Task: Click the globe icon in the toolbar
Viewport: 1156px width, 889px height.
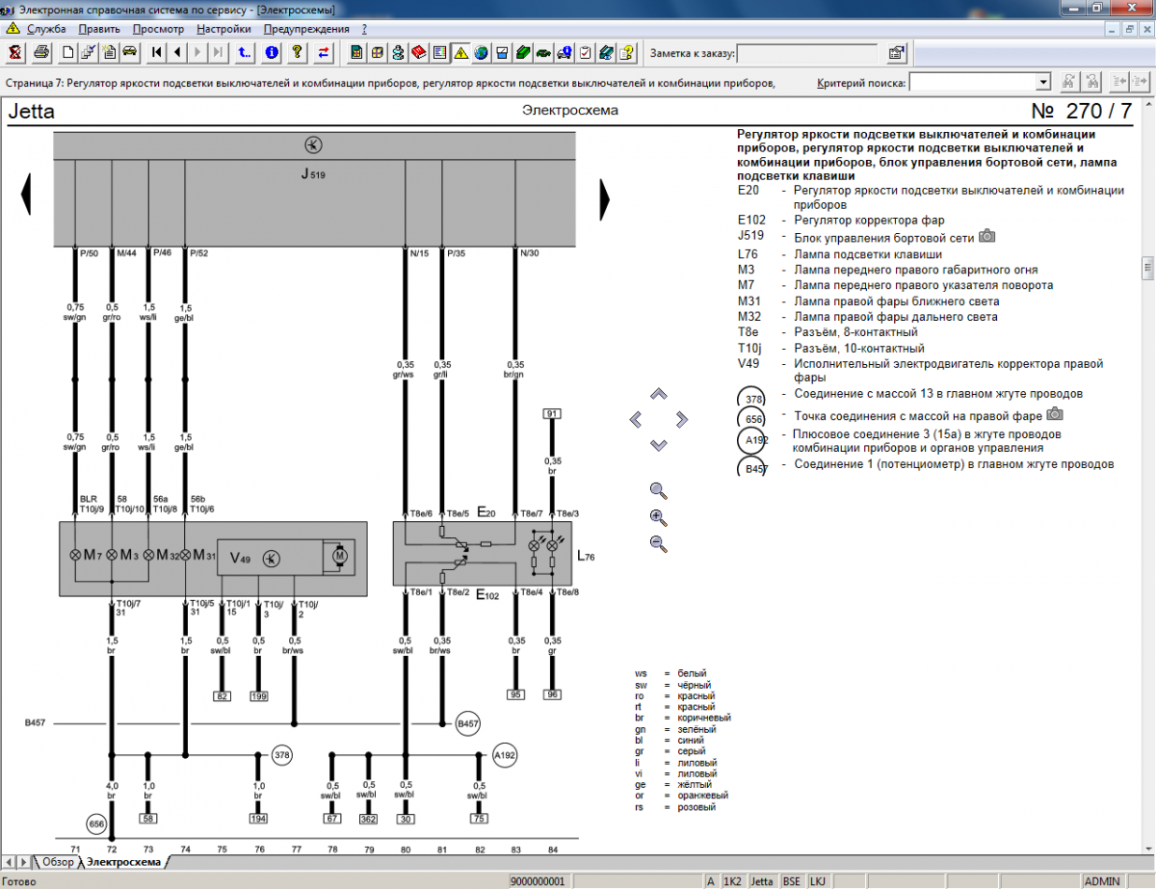Action: (481, 52)
